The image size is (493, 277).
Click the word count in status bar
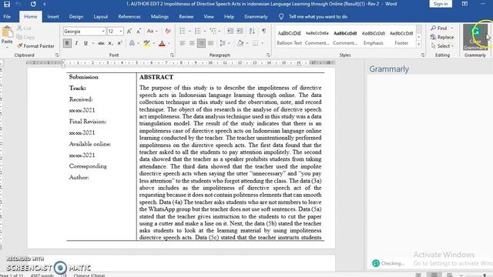tap(42, 275)
